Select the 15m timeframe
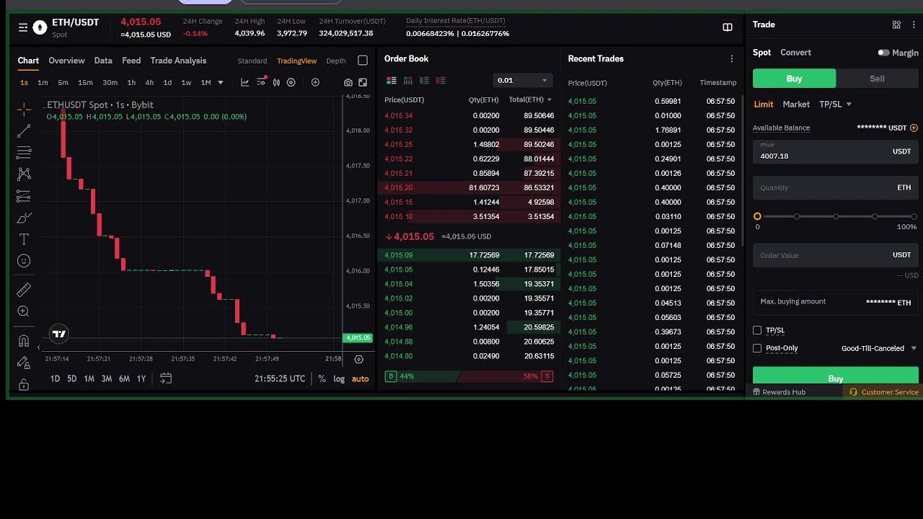This screenshot has width=923, height=519. 85,83
